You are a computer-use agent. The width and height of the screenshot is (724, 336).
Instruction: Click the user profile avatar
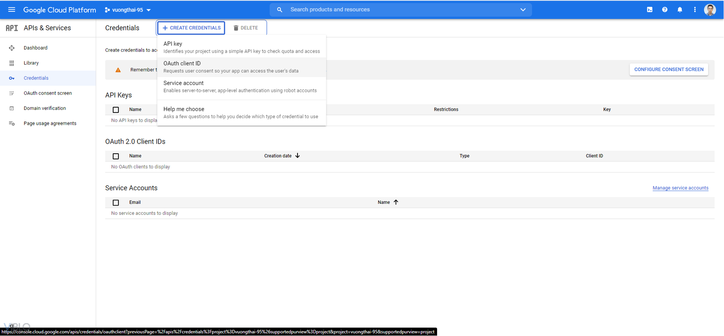(x=710, y=10)
